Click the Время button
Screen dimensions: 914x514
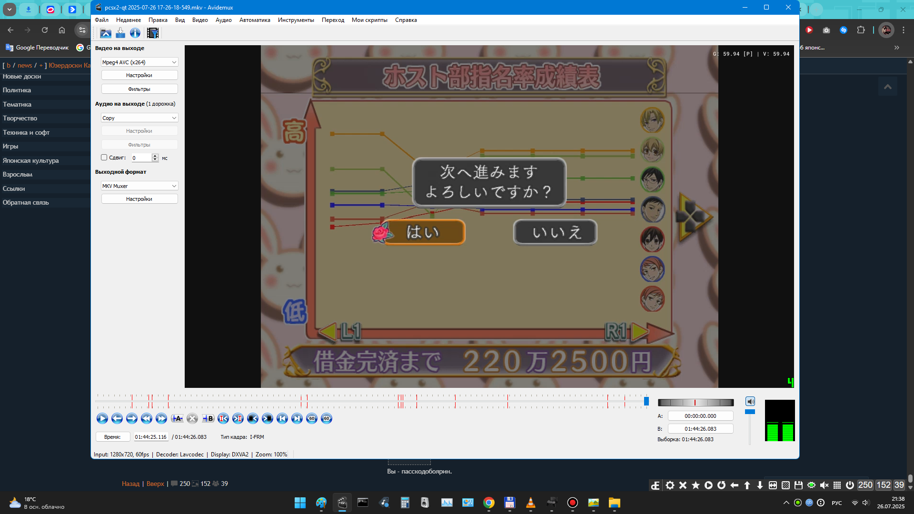tap(112, 437)
